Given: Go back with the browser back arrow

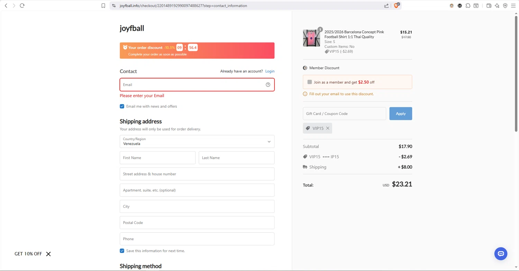Looking at the screenshot, I should pos(6,6).
